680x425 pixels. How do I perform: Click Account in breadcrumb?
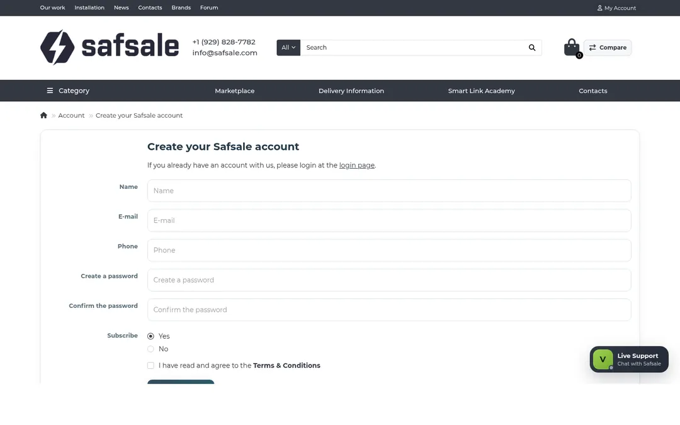(71, 115)
